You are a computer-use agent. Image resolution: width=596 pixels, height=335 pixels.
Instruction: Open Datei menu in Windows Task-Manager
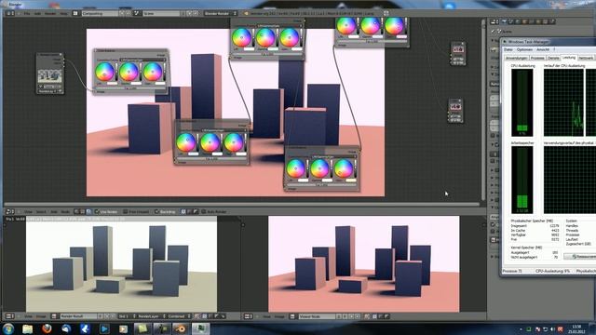pyautogui.click(x=508, y=49)
